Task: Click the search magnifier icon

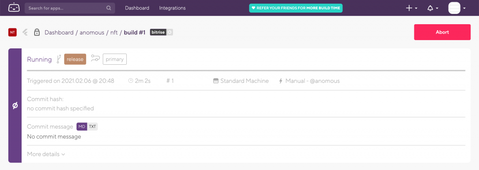Action: (x=109, y=8)
